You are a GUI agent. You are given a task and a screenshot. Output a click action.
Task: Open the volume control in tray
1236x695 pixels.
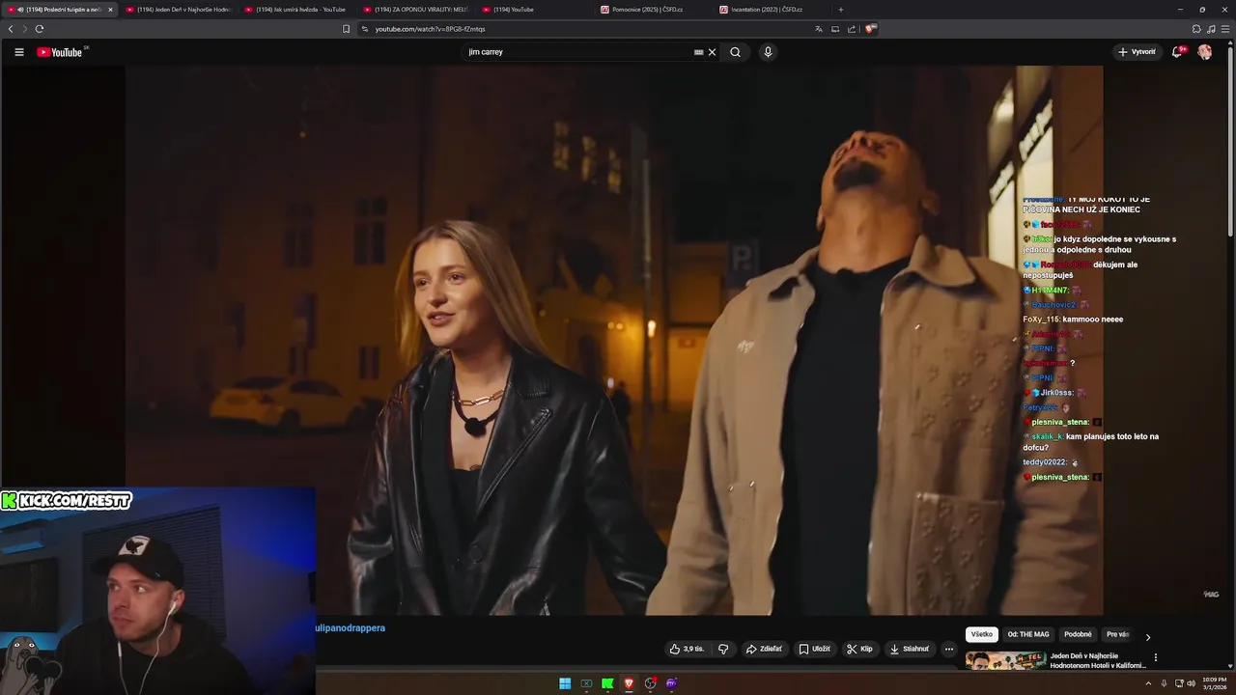[1191, 683]
